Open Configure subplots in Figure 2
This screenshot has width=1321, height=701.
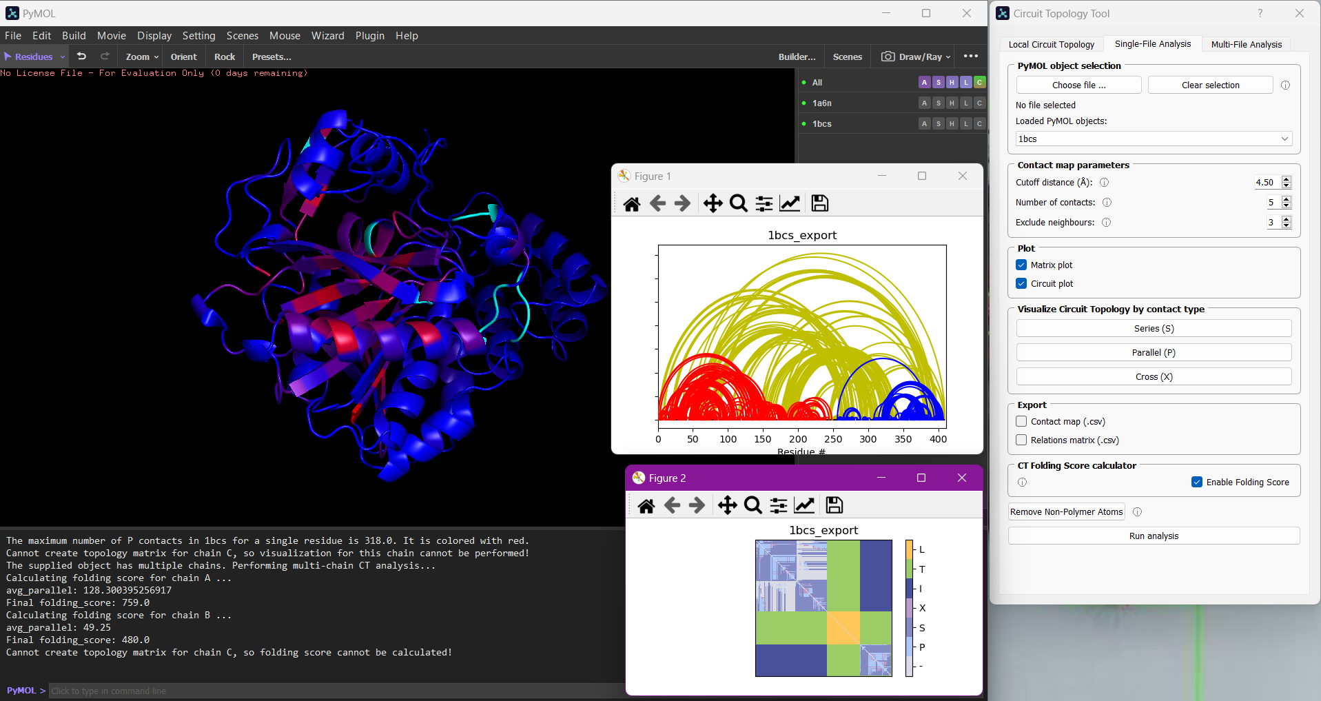tap(779, 505)
